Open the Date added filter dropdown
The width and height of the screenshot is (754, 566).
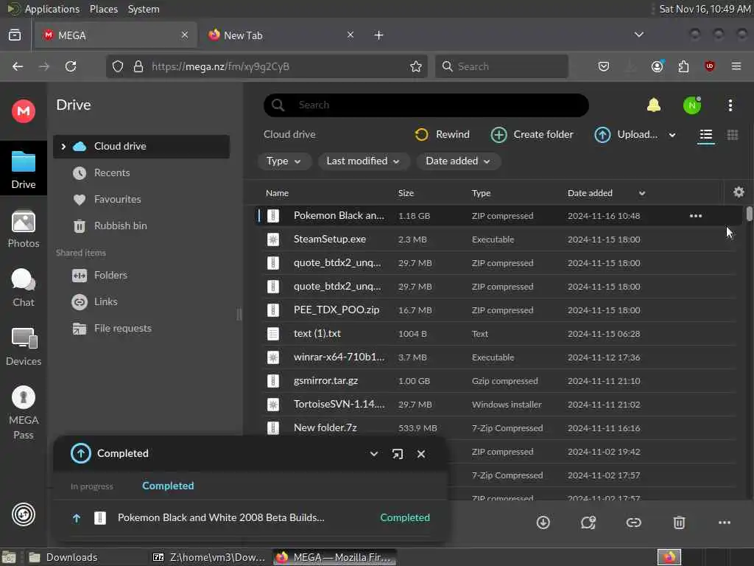pos(458,161)
